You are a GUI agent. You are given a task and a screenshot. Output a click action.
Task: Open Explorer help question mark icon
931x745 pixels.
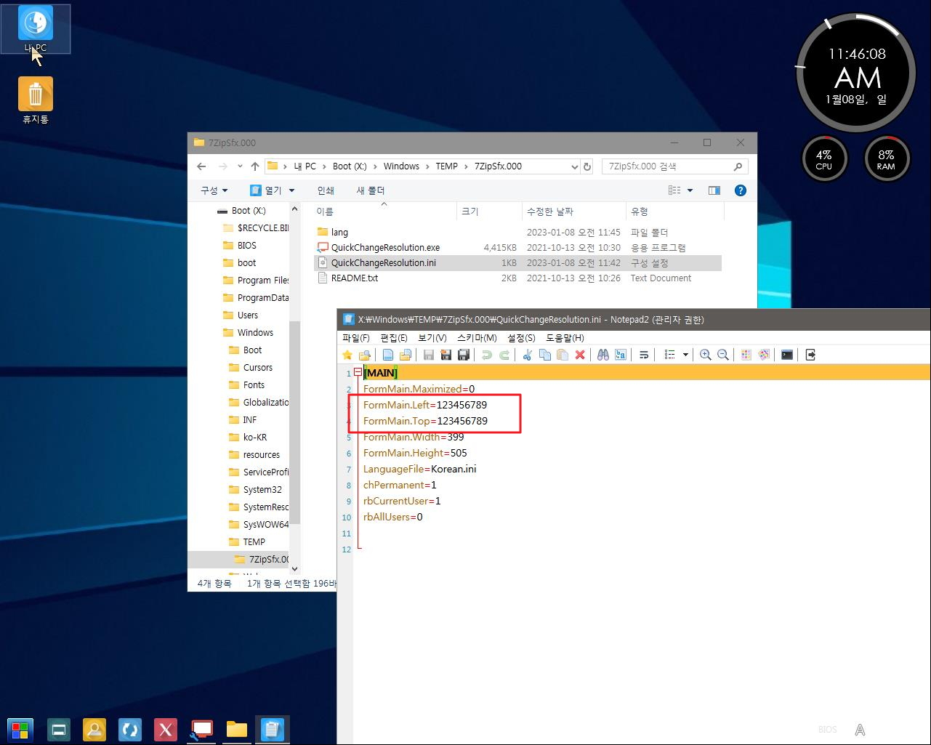(x=741, y=190)
